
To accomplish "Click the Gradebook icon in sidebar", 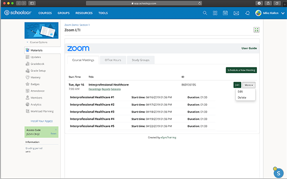I will coord(27,64).
